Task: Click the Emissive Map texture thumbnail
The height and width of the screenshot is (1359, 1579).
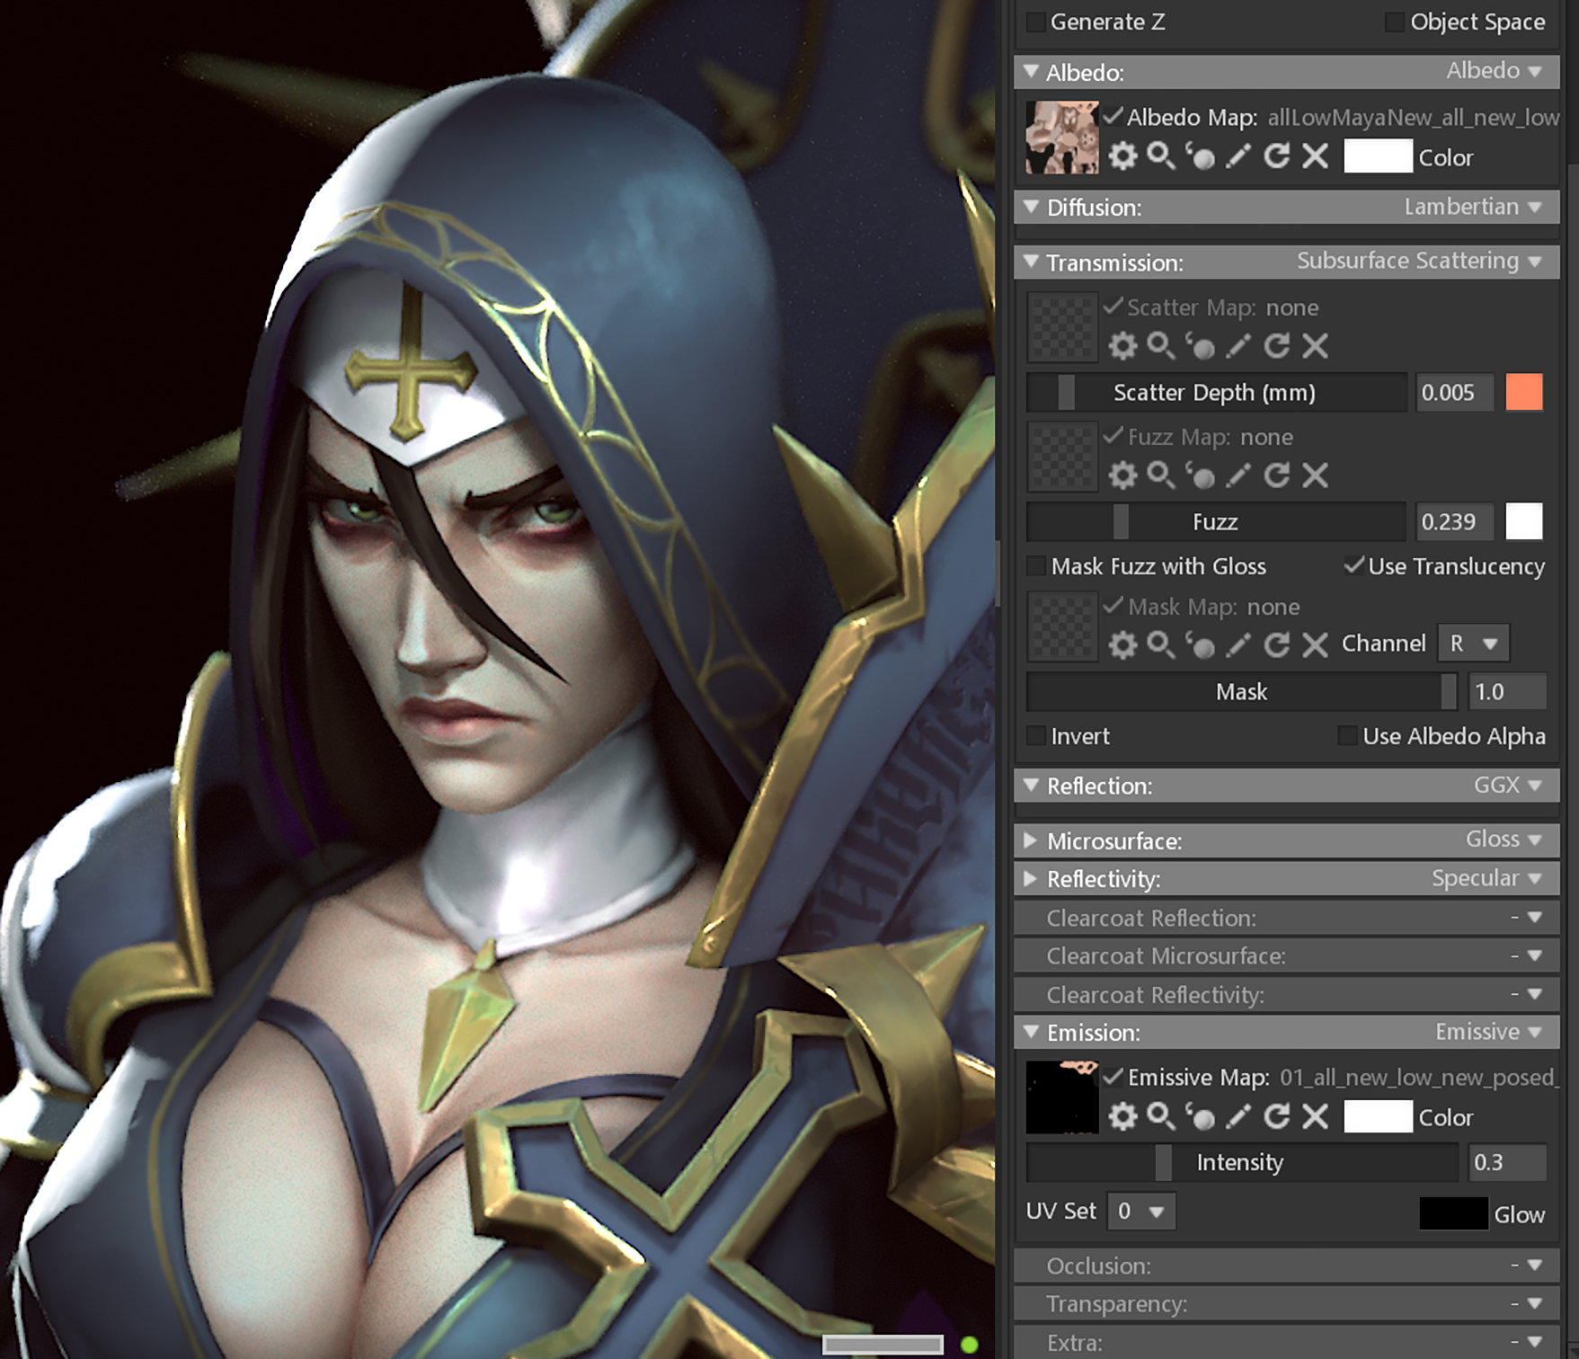Action: [x=1062, y=1097]
